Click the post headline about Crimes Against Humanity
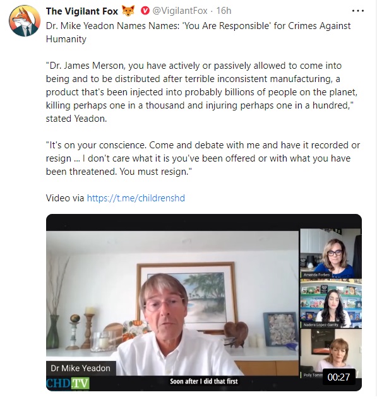Image resolution: width=377 pixels, height=402 pixels. [x=198, y=32]
